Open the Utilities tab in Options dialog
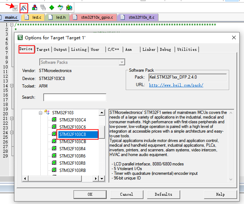Image resolution: width=244 pixels, height=204 pixels. [x=187, y=49]
